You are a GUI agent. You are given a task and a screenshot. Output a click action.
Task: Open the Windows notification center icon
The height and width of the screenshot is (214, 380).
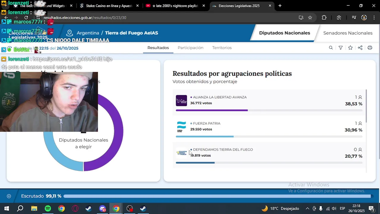(371, 208)
